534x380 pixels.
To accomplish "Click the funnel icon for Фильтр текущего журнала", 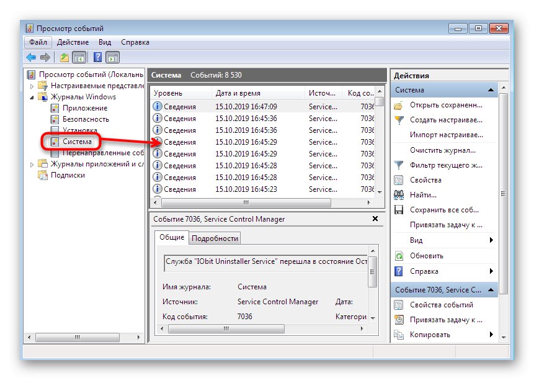I will tap(399, 165).
